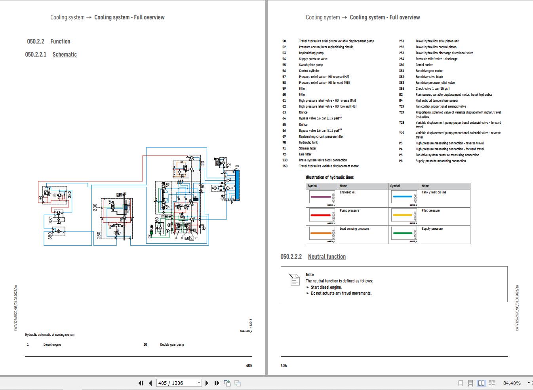Disable facing pages by choosing single page mode
This screenshot has height=390, width=533.
(461, 383)
